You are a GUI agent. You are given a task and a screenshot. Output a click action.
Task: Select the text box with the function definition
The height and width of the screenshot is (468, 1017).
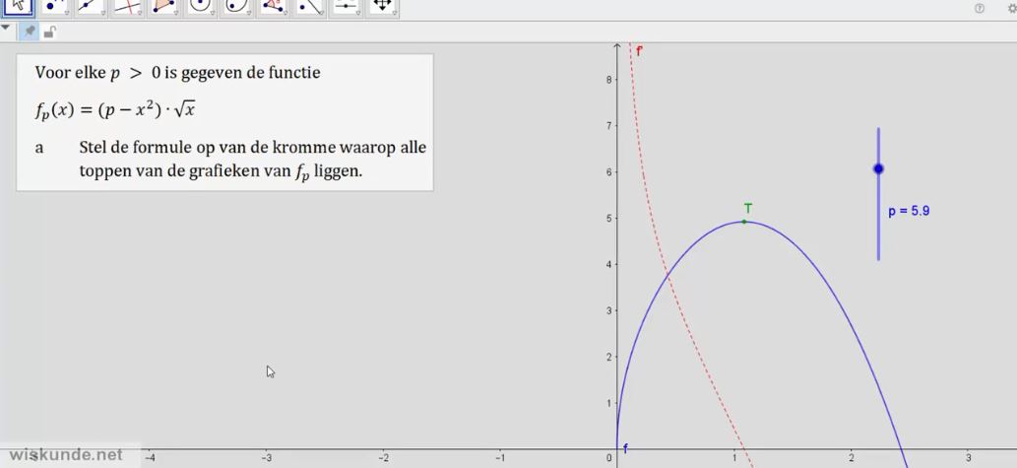pyautogui.click(x=225, y=123)
